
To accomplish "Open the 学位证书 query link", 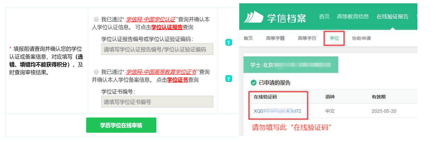I will click(x=177, y=80).
